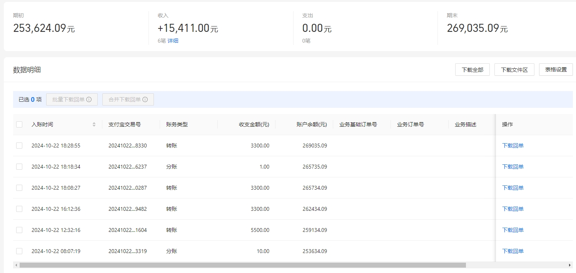This screenshot has width=576, height=273.
Task: Download 回单 for the 12:32:16 transaction
Action: pyautogui.click(x=513, y=230)
